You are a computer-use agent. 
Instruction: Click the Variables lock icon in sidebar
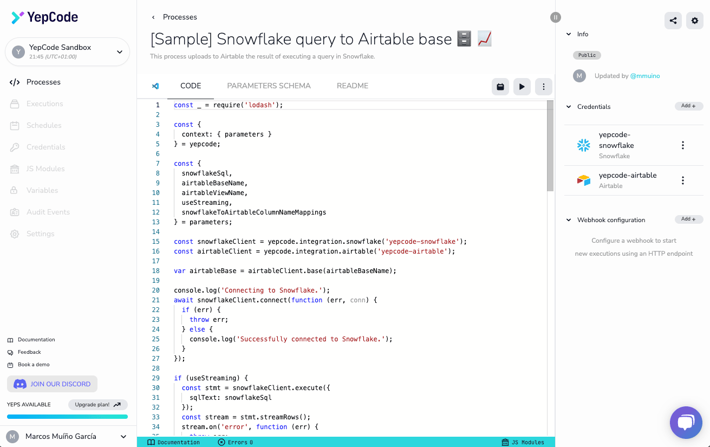click(15, 191)
